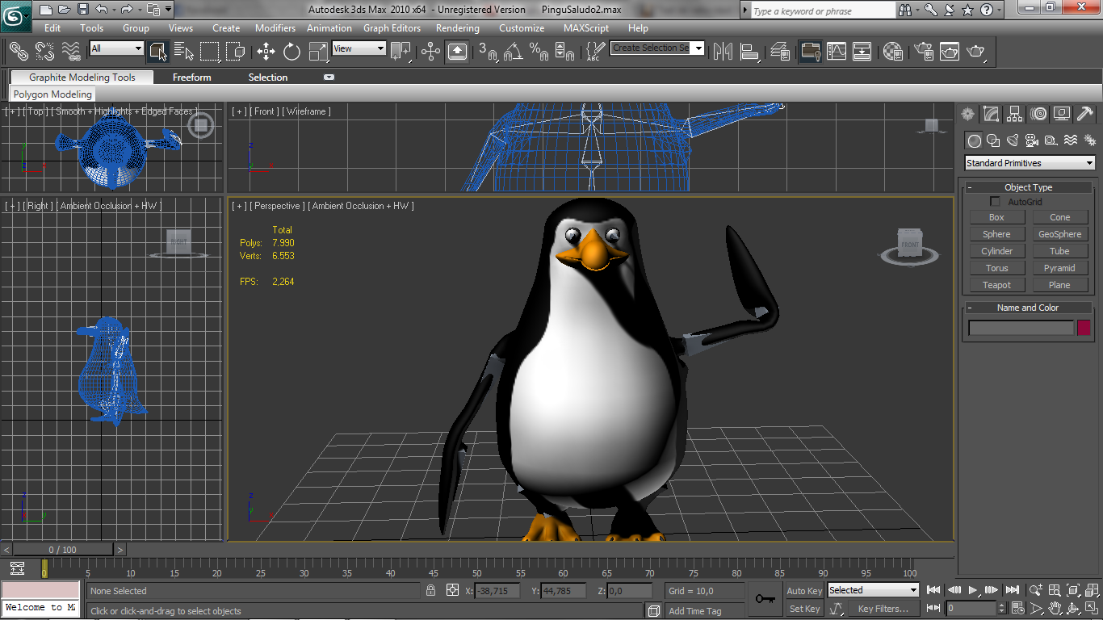Activate the Select and Move tool
1103x620 pixels.
(x=266, y=52)
